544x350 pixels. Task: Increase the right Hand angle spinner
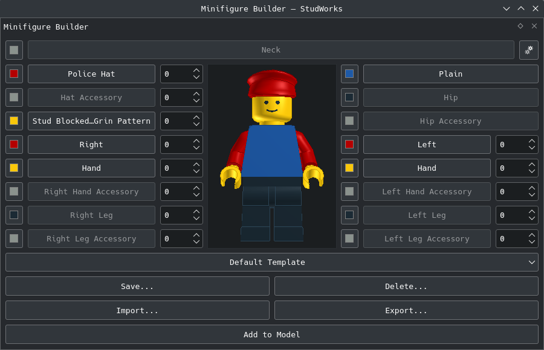pyautogui.click(x=196, y=165)
